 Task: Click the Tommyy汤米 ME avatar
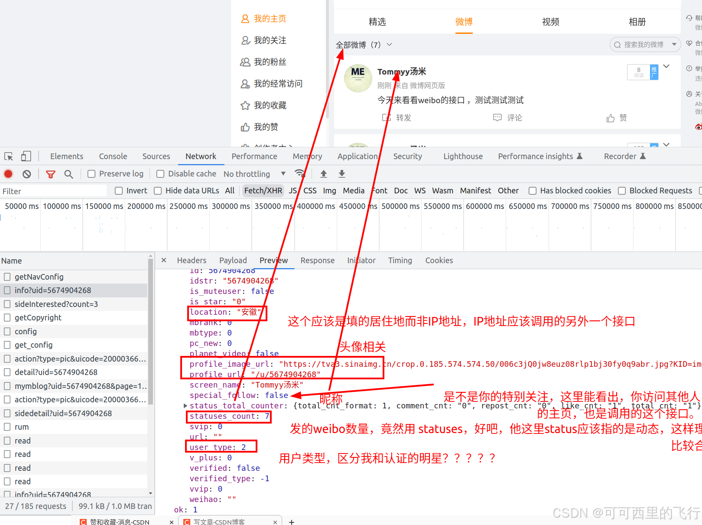(x=358, y=78)
